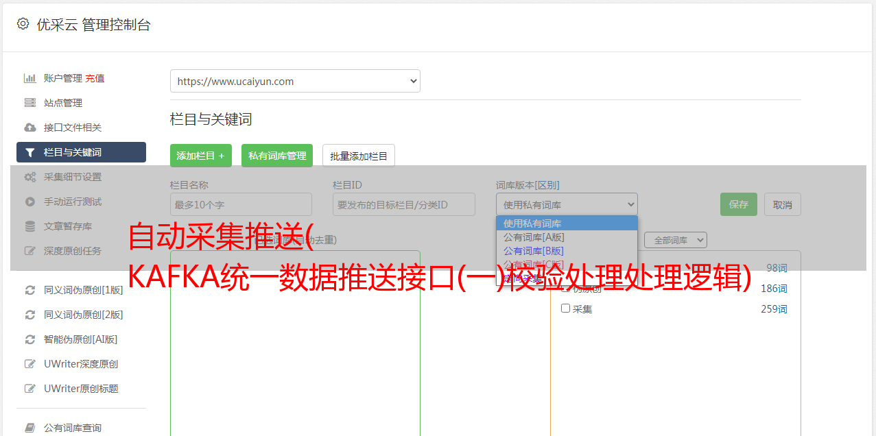The image size is (876, 436).
Task: Click the book icon for 公有词库查询
Action: (x=30, y=428)
